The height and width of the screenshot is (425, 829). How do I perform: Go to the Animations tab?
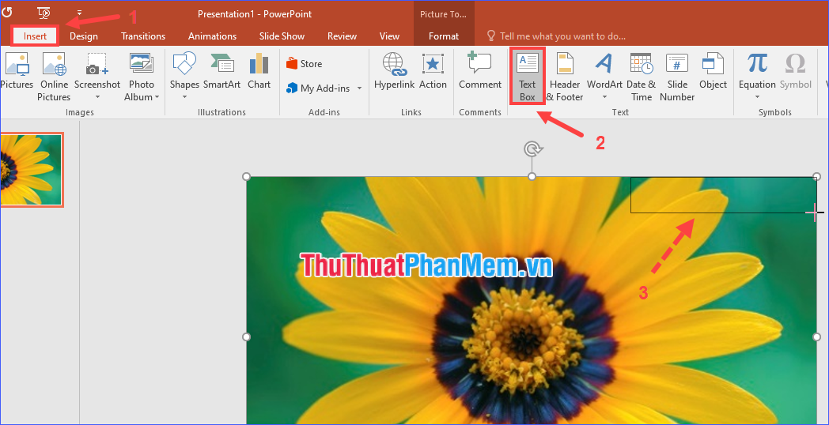[212, 36]
